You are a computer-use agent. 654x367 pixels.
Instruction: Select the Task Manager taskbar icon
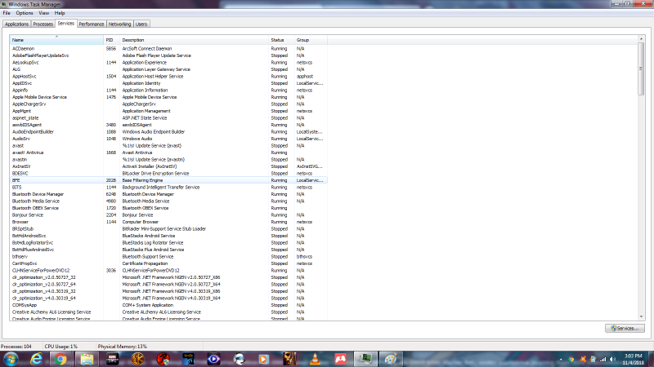pos(365,359)
